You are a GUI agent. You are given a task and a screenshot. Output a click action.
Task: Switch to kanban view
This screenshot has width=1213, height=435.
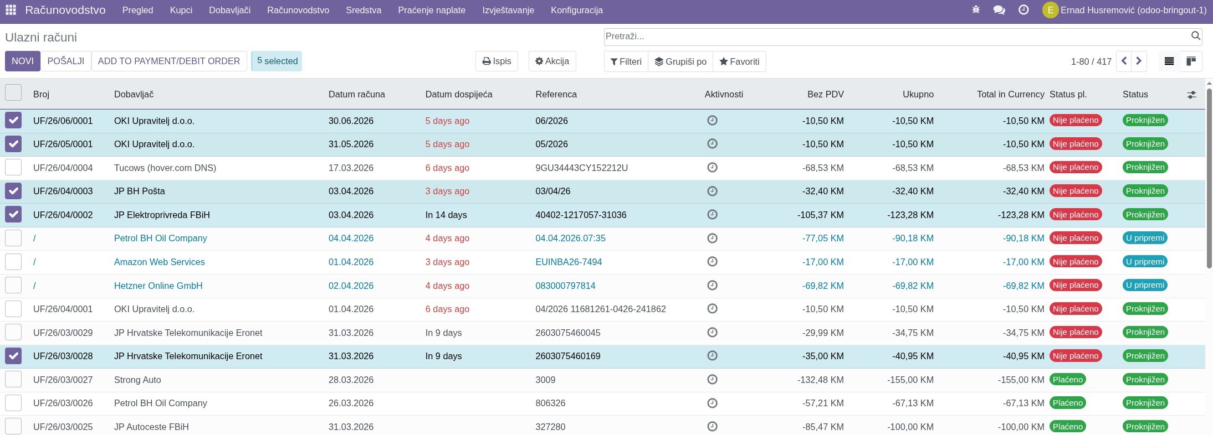[1191, 61]
